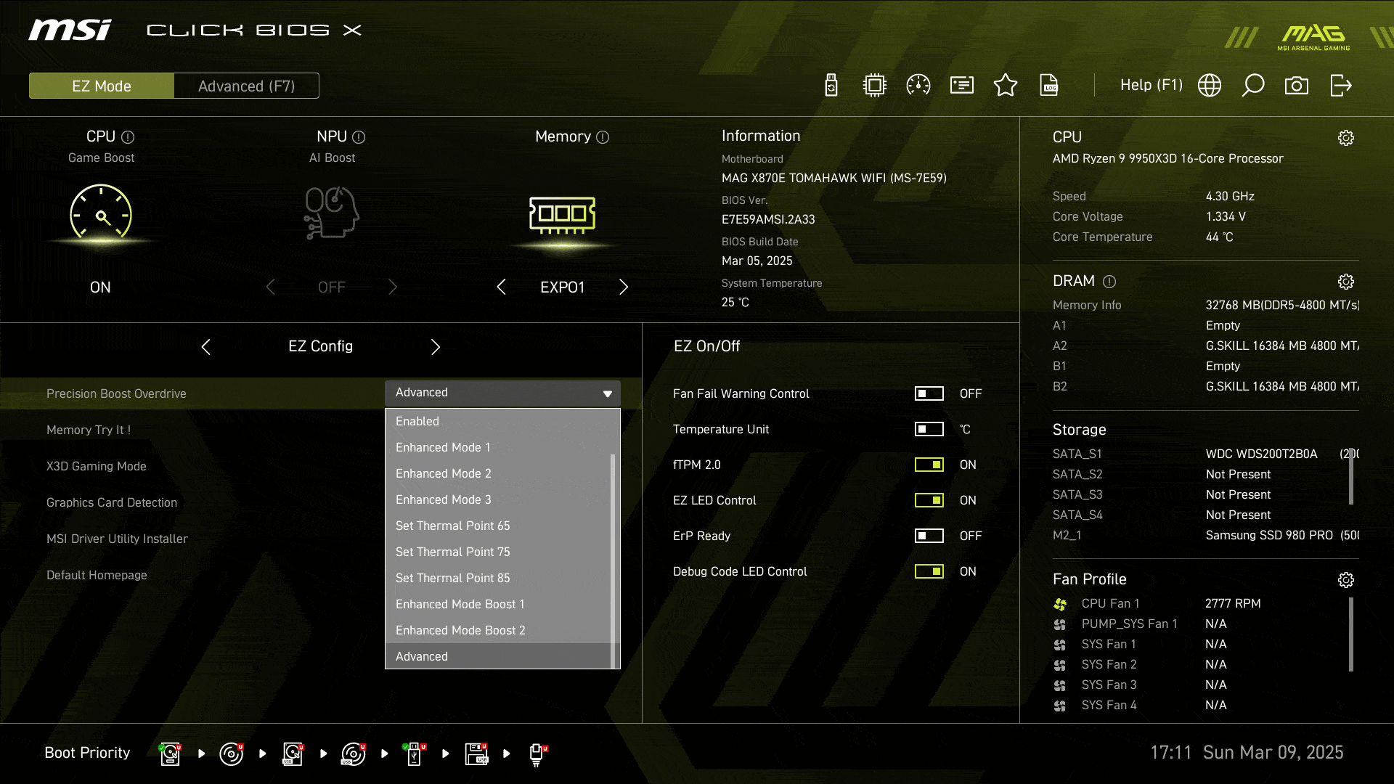
Task: Click the NPU AI Boost left arrow
Action: (270, 287)
